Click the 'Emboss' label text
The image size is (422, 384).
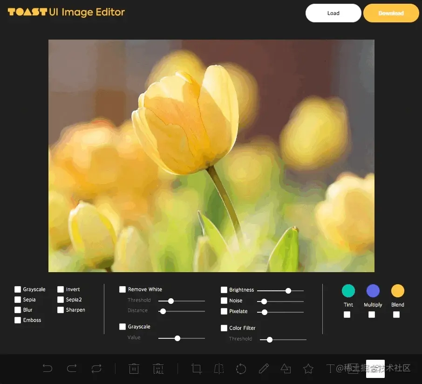(x=32, y=320)
